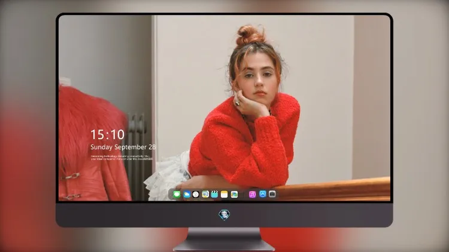
Task: Open the gray Camera app in the dock
Action: (272, 194)
